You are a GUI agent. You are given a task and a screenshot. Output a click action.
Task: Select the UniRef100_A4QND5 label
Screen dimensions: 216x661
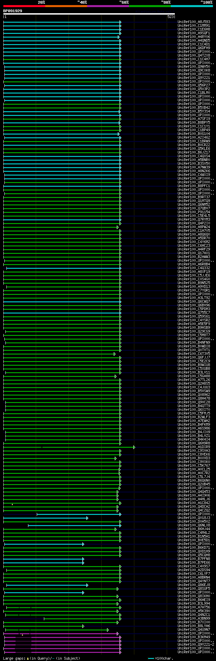[194, 41]
